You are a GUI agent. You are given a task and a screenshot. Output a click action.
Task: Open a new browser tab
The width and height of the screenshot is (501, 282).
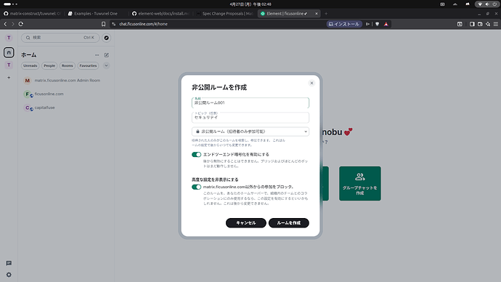(326, 13)
